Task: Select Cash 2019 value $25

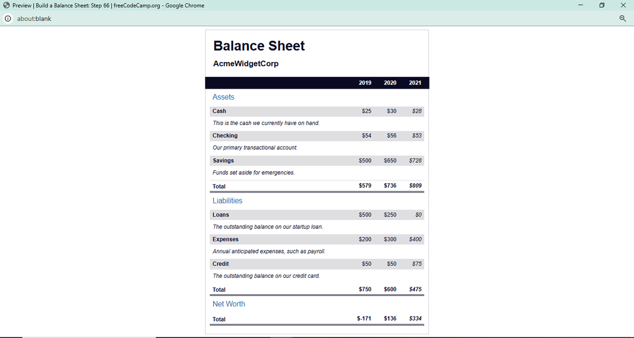Action: point(366,111)
